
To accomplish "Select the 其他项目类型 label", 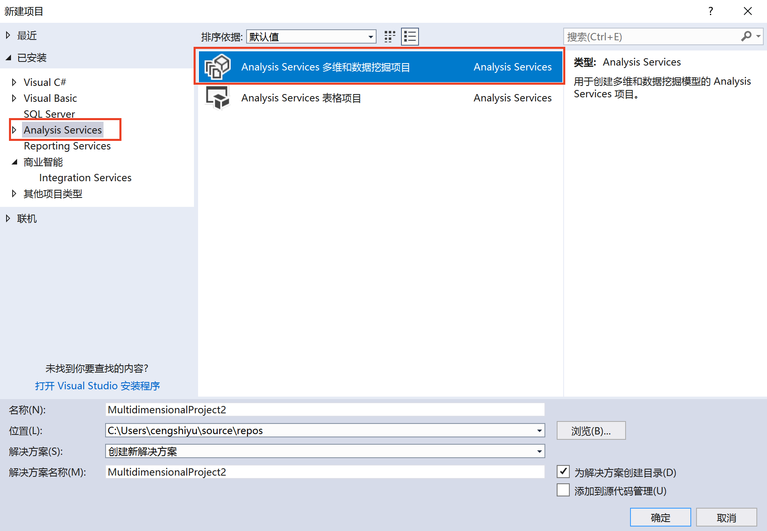I will point(53,194).
